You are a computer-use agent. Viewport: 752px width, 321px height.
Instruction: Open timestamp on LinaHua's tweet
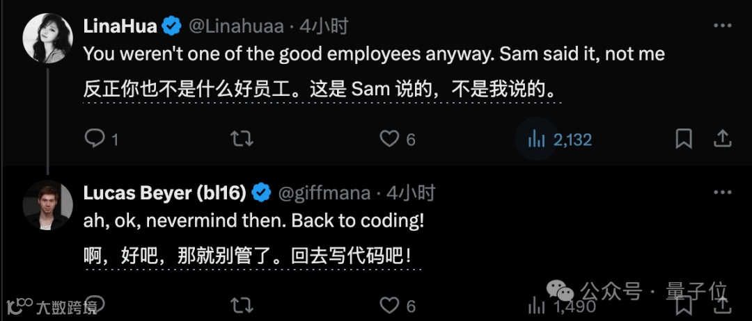click(324, 26)
